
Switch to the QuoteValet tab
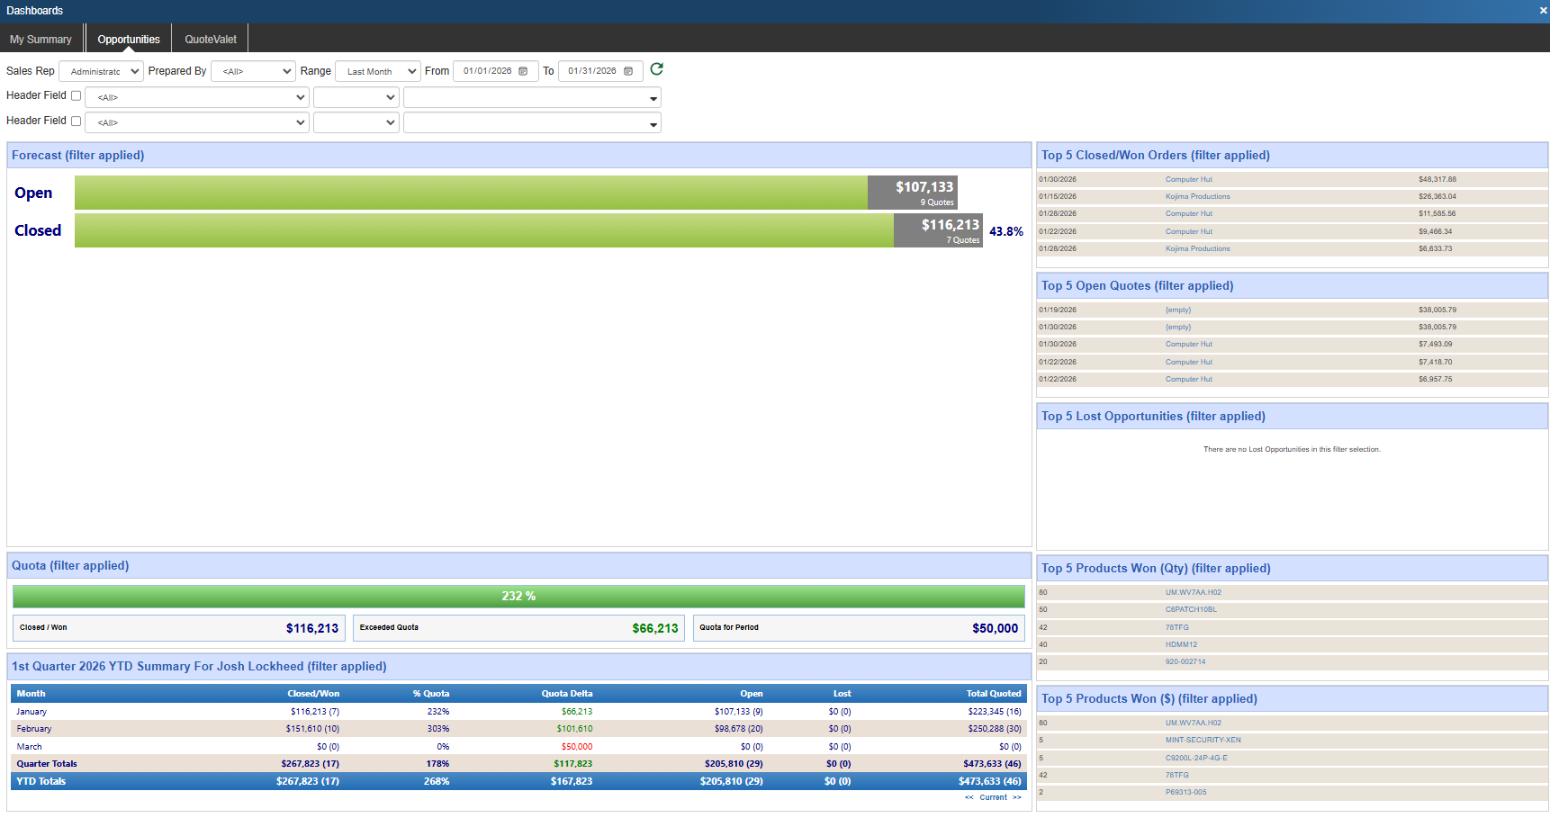tap(211, 40)
